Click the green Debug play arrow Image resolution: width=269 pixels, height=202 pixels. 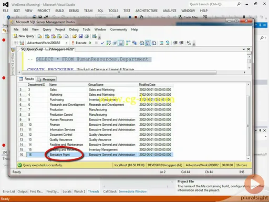coord(90,43)
